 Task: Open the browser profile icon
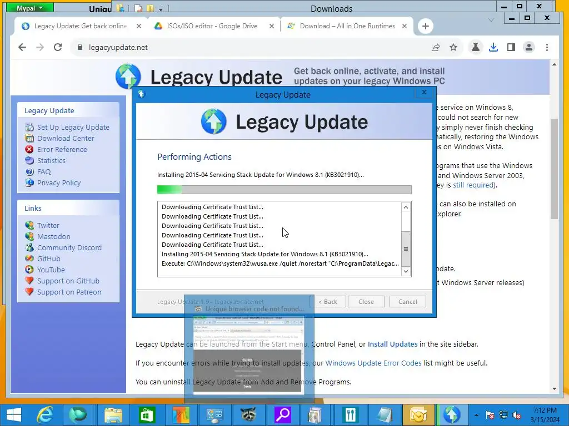point(529,48)
